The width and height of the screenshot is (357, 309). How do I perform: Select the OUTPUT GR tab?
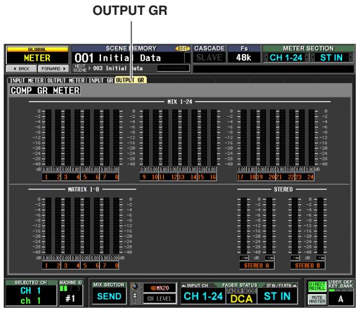click(130, 80)
